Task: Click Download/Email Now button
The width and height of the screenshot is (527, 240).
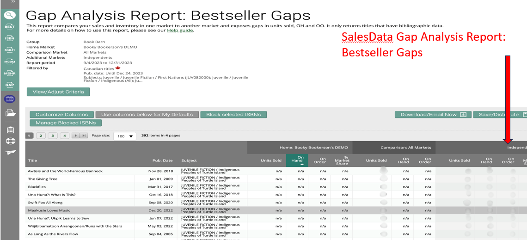Action: [x=433, y=115]
